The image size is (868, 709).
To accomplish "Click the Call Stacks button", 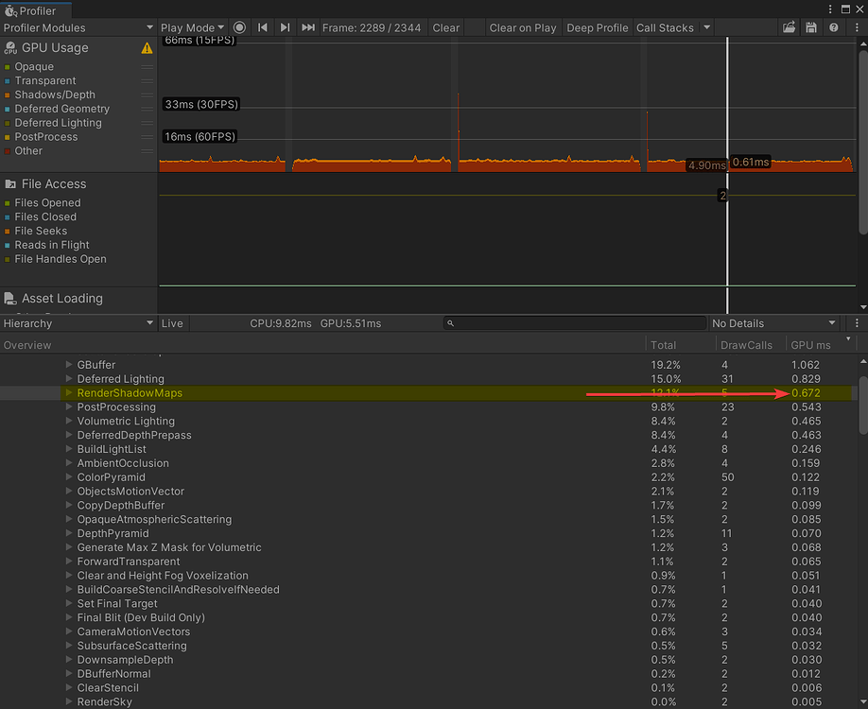I will pyautogui.click(x=665, y=27).
